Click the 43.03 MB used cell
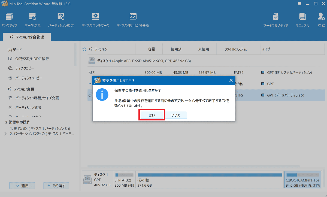This screenshot has height=197, width=327. click(x=181, y=73)
